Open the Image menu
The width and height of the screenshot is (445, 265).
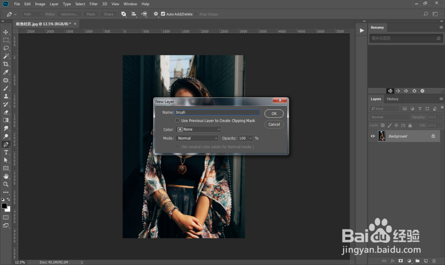pos(40,4)
